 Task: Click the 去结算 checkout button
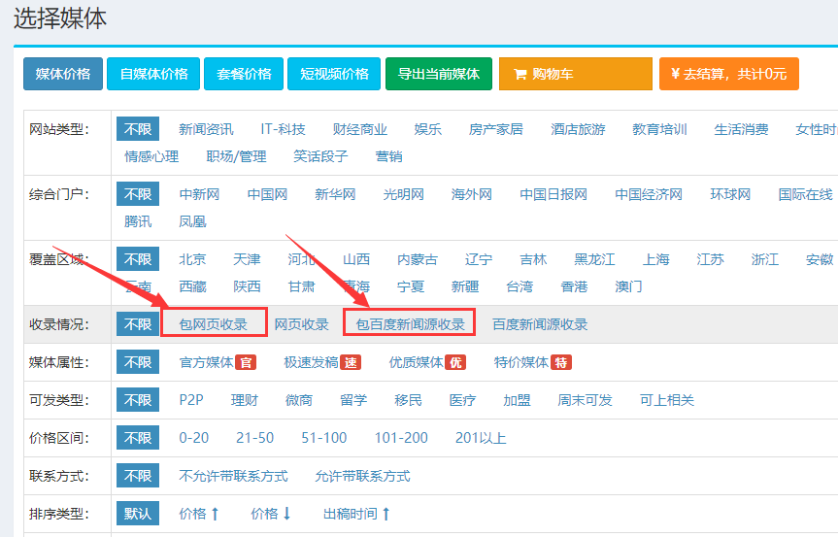point(728,74)
